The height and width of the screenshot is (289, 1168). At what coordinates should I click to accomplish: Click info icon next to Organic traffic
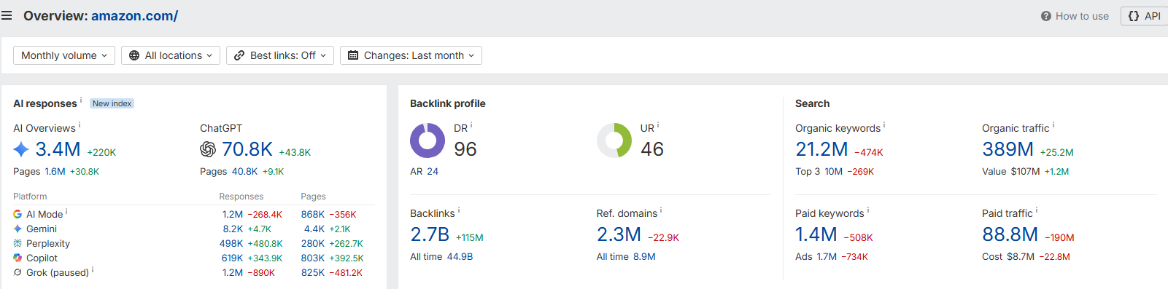coord(1053,125)
